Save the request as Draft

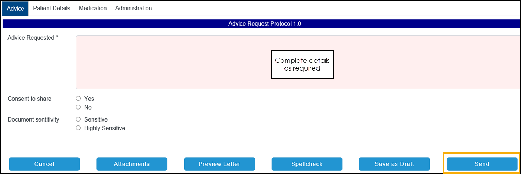(394, 164)
